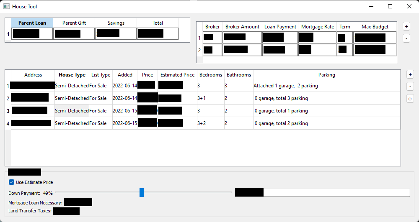Click the Mortgage Rate column header
Screen dimensions: 419x222
318,27
